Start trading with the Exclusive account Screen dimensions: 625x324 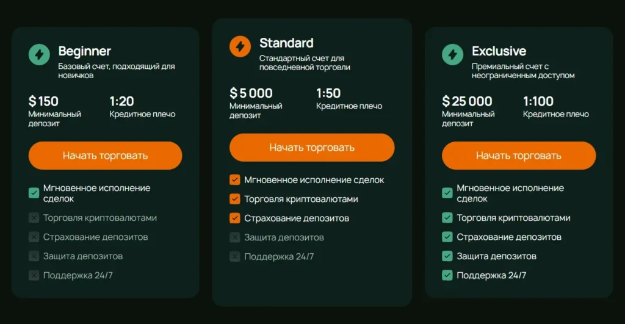point(519,156)
